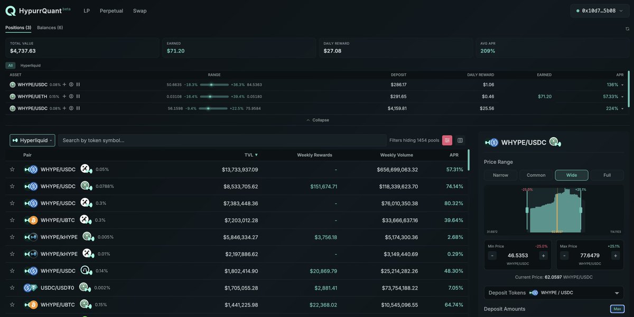Claim rewards icon on WHYPE/UETH position row

(71, 97)
